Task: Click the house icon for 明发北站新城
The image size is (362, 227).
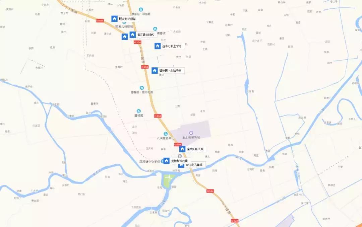Action: (115, 19)
